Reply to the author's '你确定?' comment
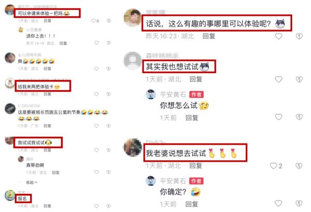This screenshot has width=311, height=212. pos(192,204)
